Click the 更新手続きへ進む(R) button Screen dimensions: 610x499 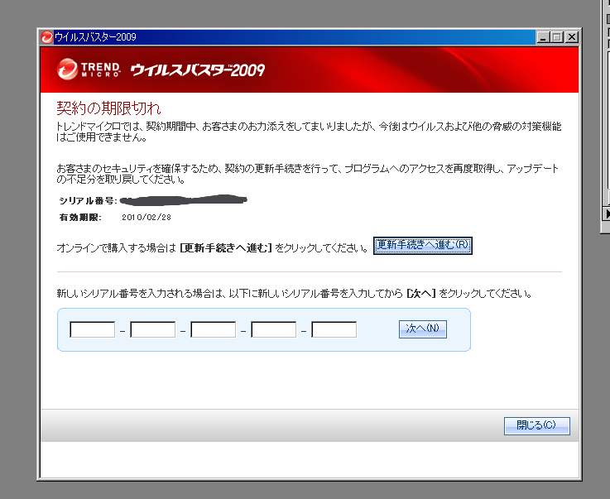pyautogui.click(x=422, y=246)
